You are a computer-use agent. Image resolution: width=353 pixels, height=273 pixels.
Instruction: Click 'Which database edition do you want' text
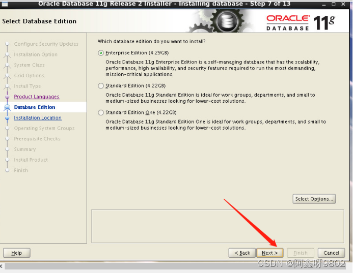click(x=151, y=42)
